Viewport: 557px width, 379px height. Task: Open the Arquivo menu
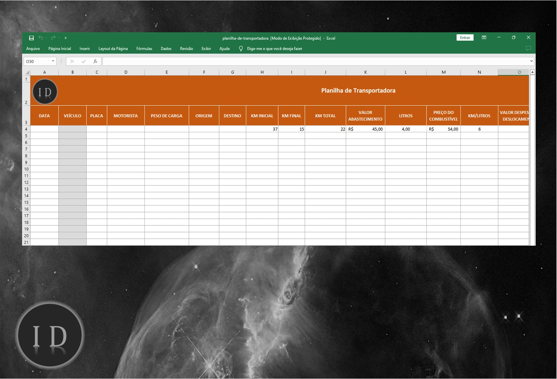(x=33, y=49)
